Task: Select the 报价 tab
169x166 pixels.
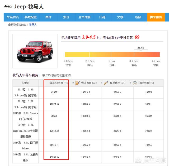Action: [x=66, y=17]
